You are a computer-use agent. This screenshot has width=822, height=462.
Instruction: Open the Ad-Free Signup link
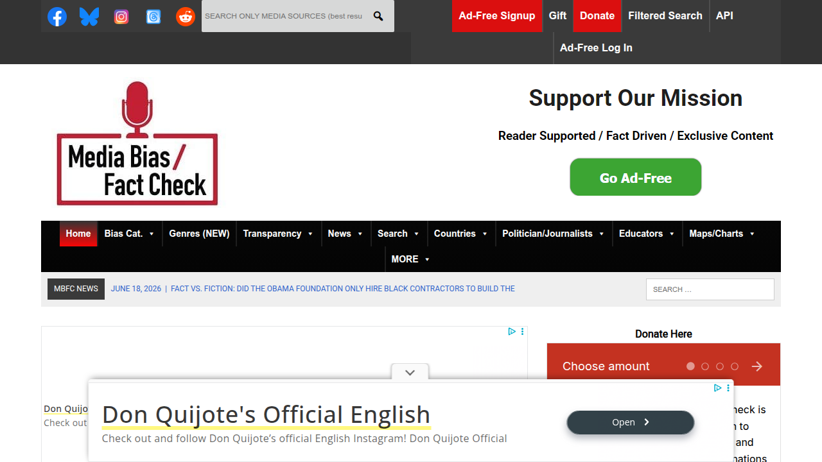pyautogui.click(x=497, y=16)
